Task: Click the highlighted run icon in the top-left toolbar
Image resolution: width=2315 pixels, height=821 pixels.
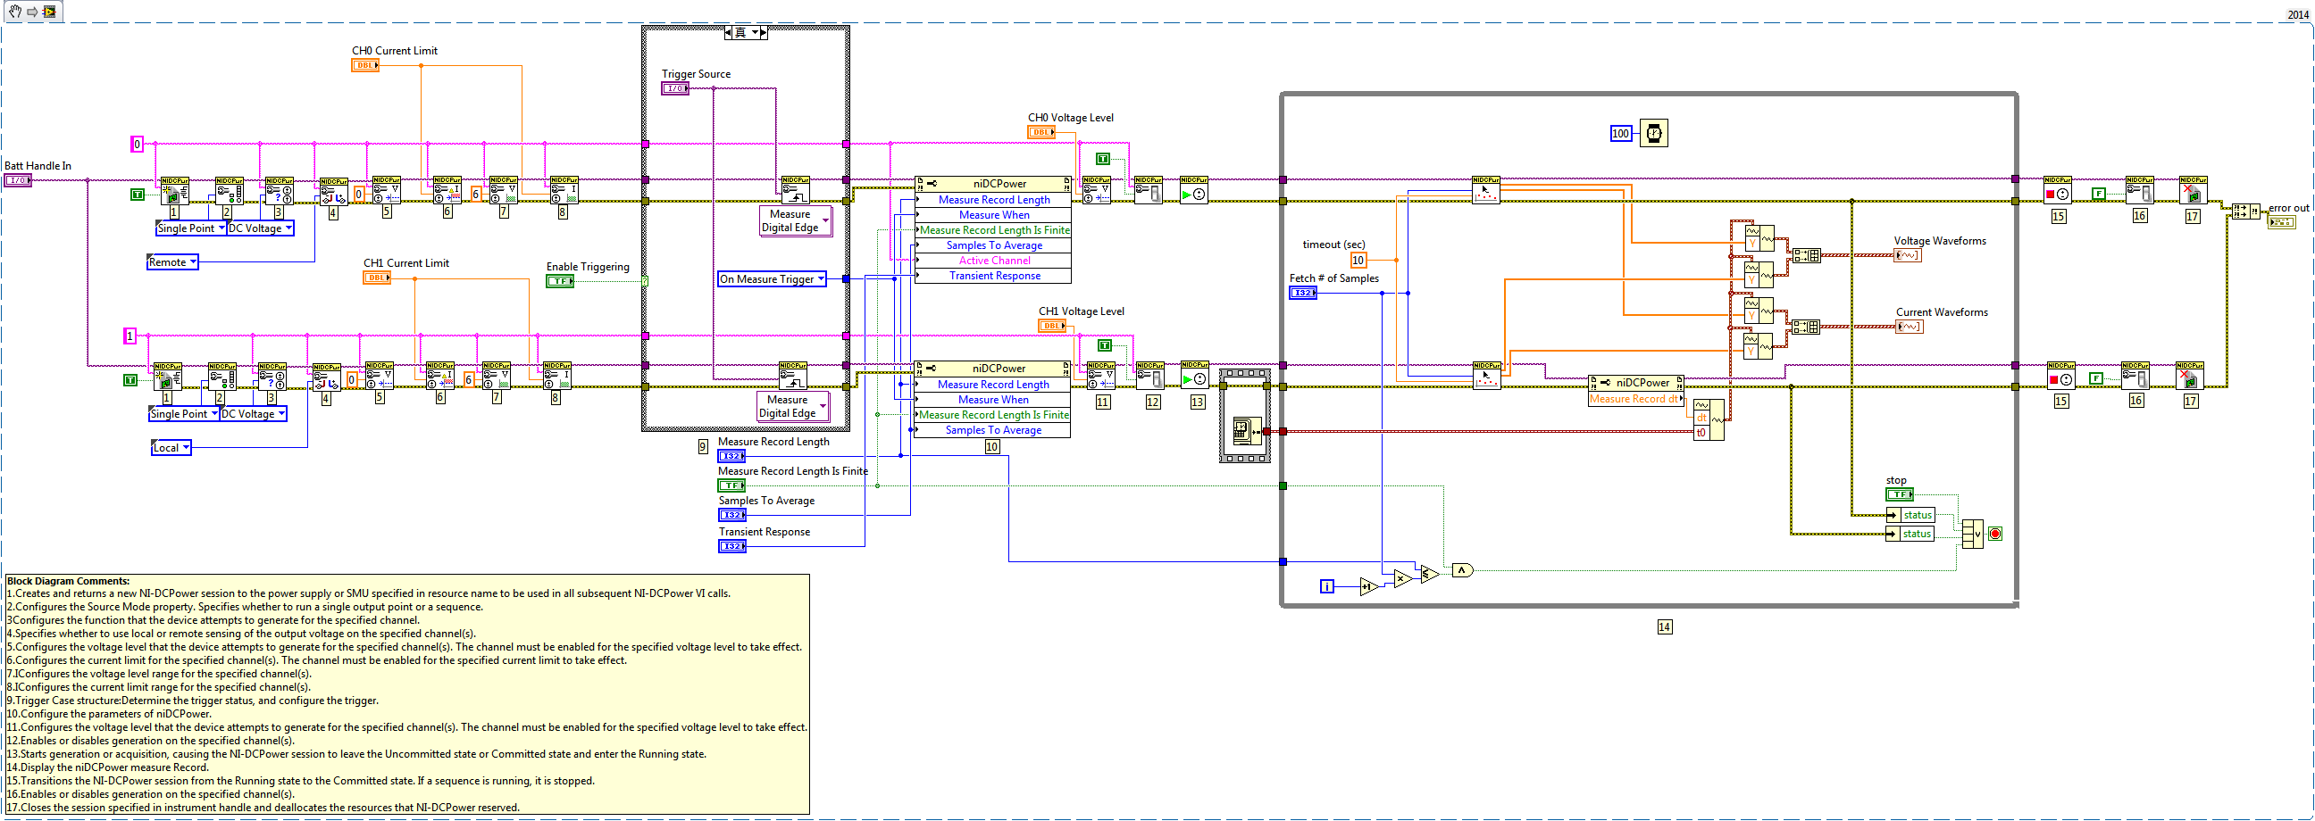Action: click(49, 12)
